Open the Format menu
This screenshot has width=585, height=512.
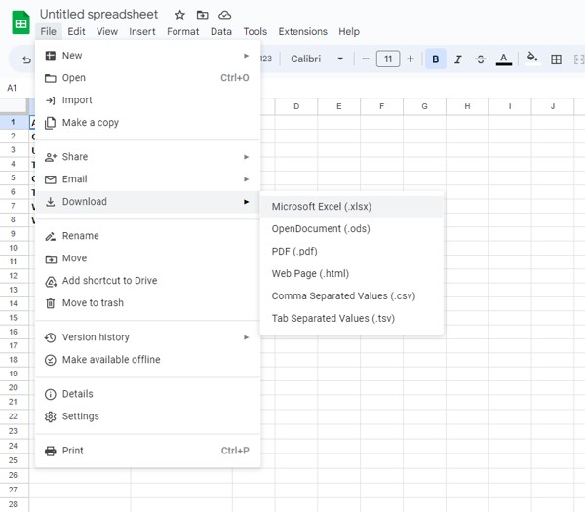coord(183,32)
